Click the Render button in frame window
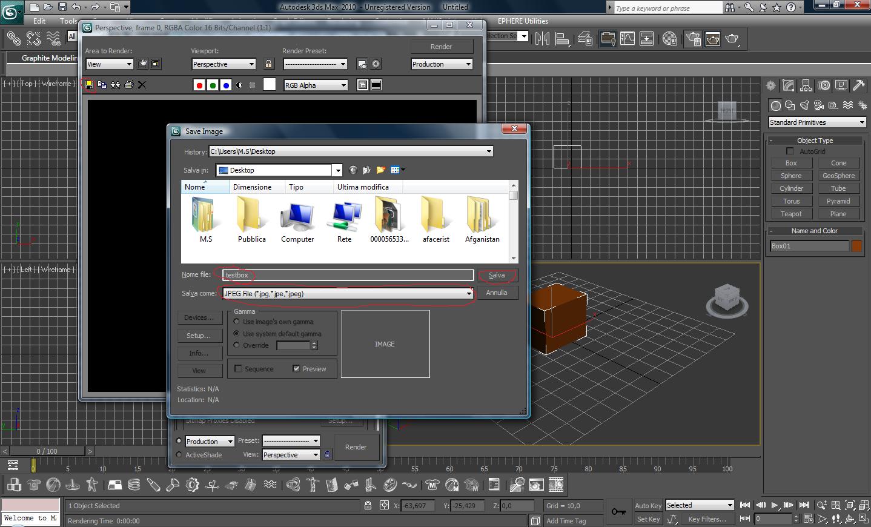 coord(441,47)
